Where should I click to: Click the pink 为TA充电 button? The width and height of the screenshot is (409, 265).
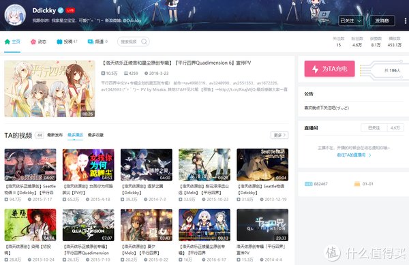pos(329,69)
